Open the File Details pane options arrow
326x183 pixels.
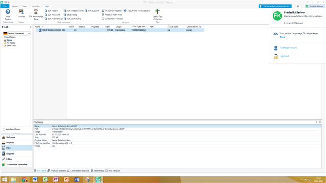tap(317, 123)
